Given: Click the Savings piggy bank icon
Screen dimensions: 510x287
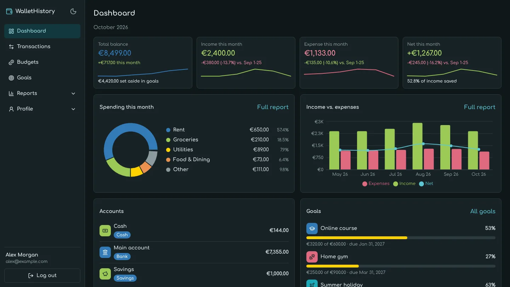Looking at the screenshot, I should [x=105, y=274].
